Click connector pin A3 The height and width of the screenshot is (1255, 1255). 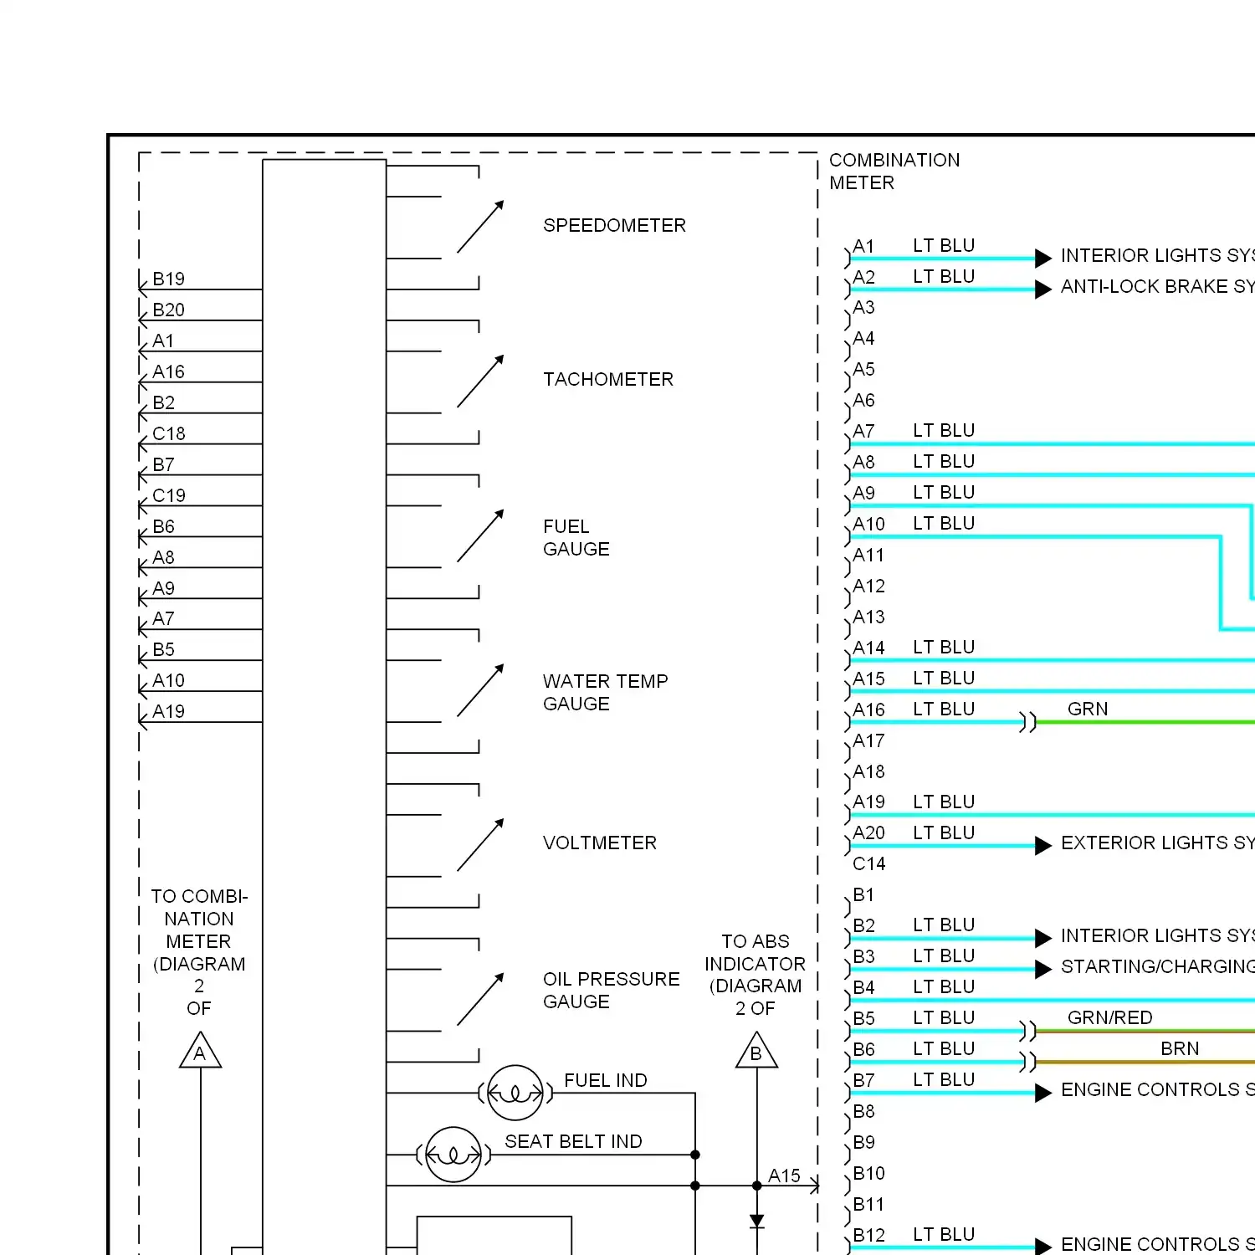click(x=863, y=308)
